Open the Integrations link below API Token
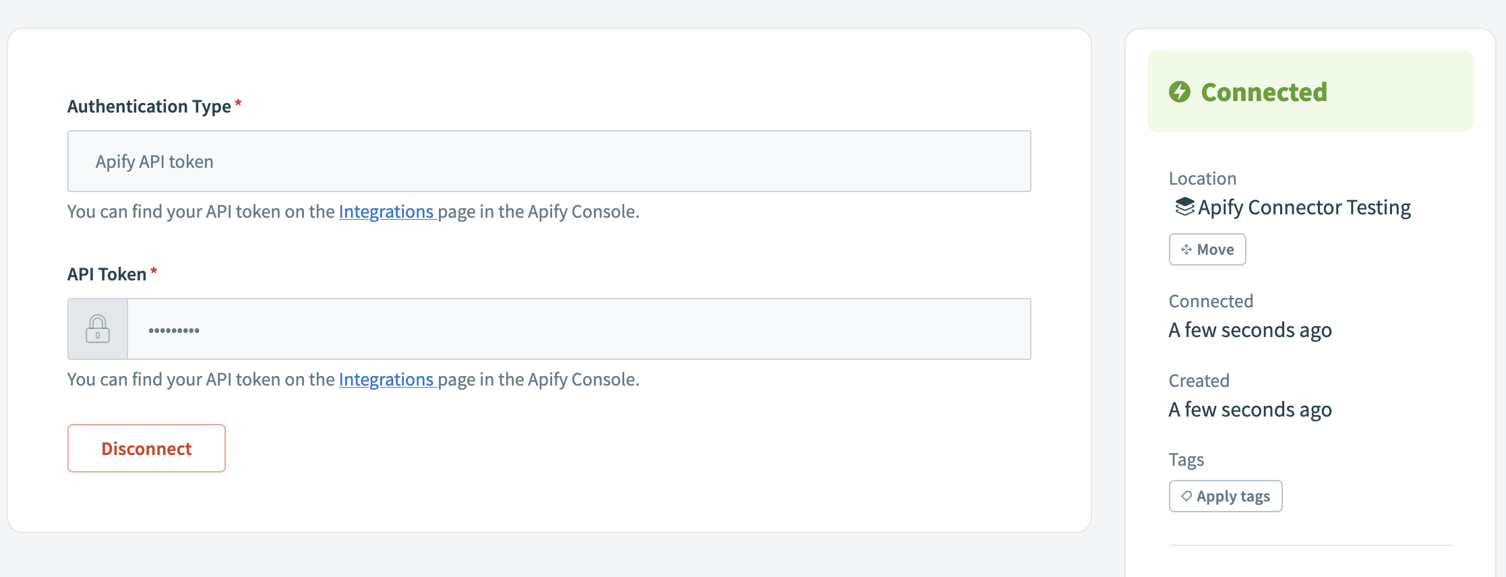1506x577 pixels. pyautogui.click(x=387, y=379)
